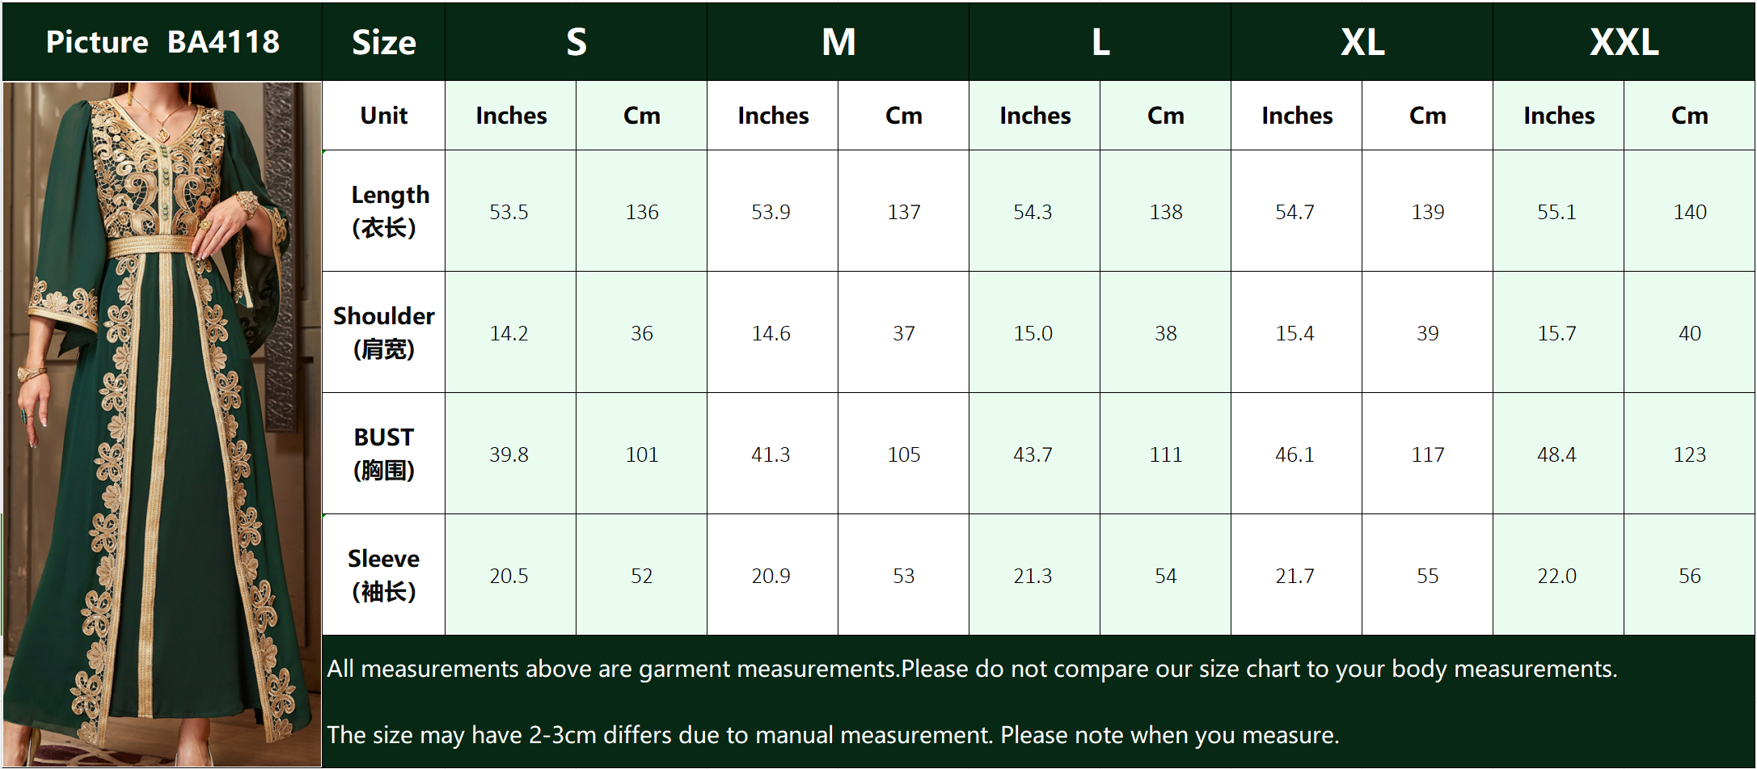Click the XL length cell showing 139

[1427, 212]
